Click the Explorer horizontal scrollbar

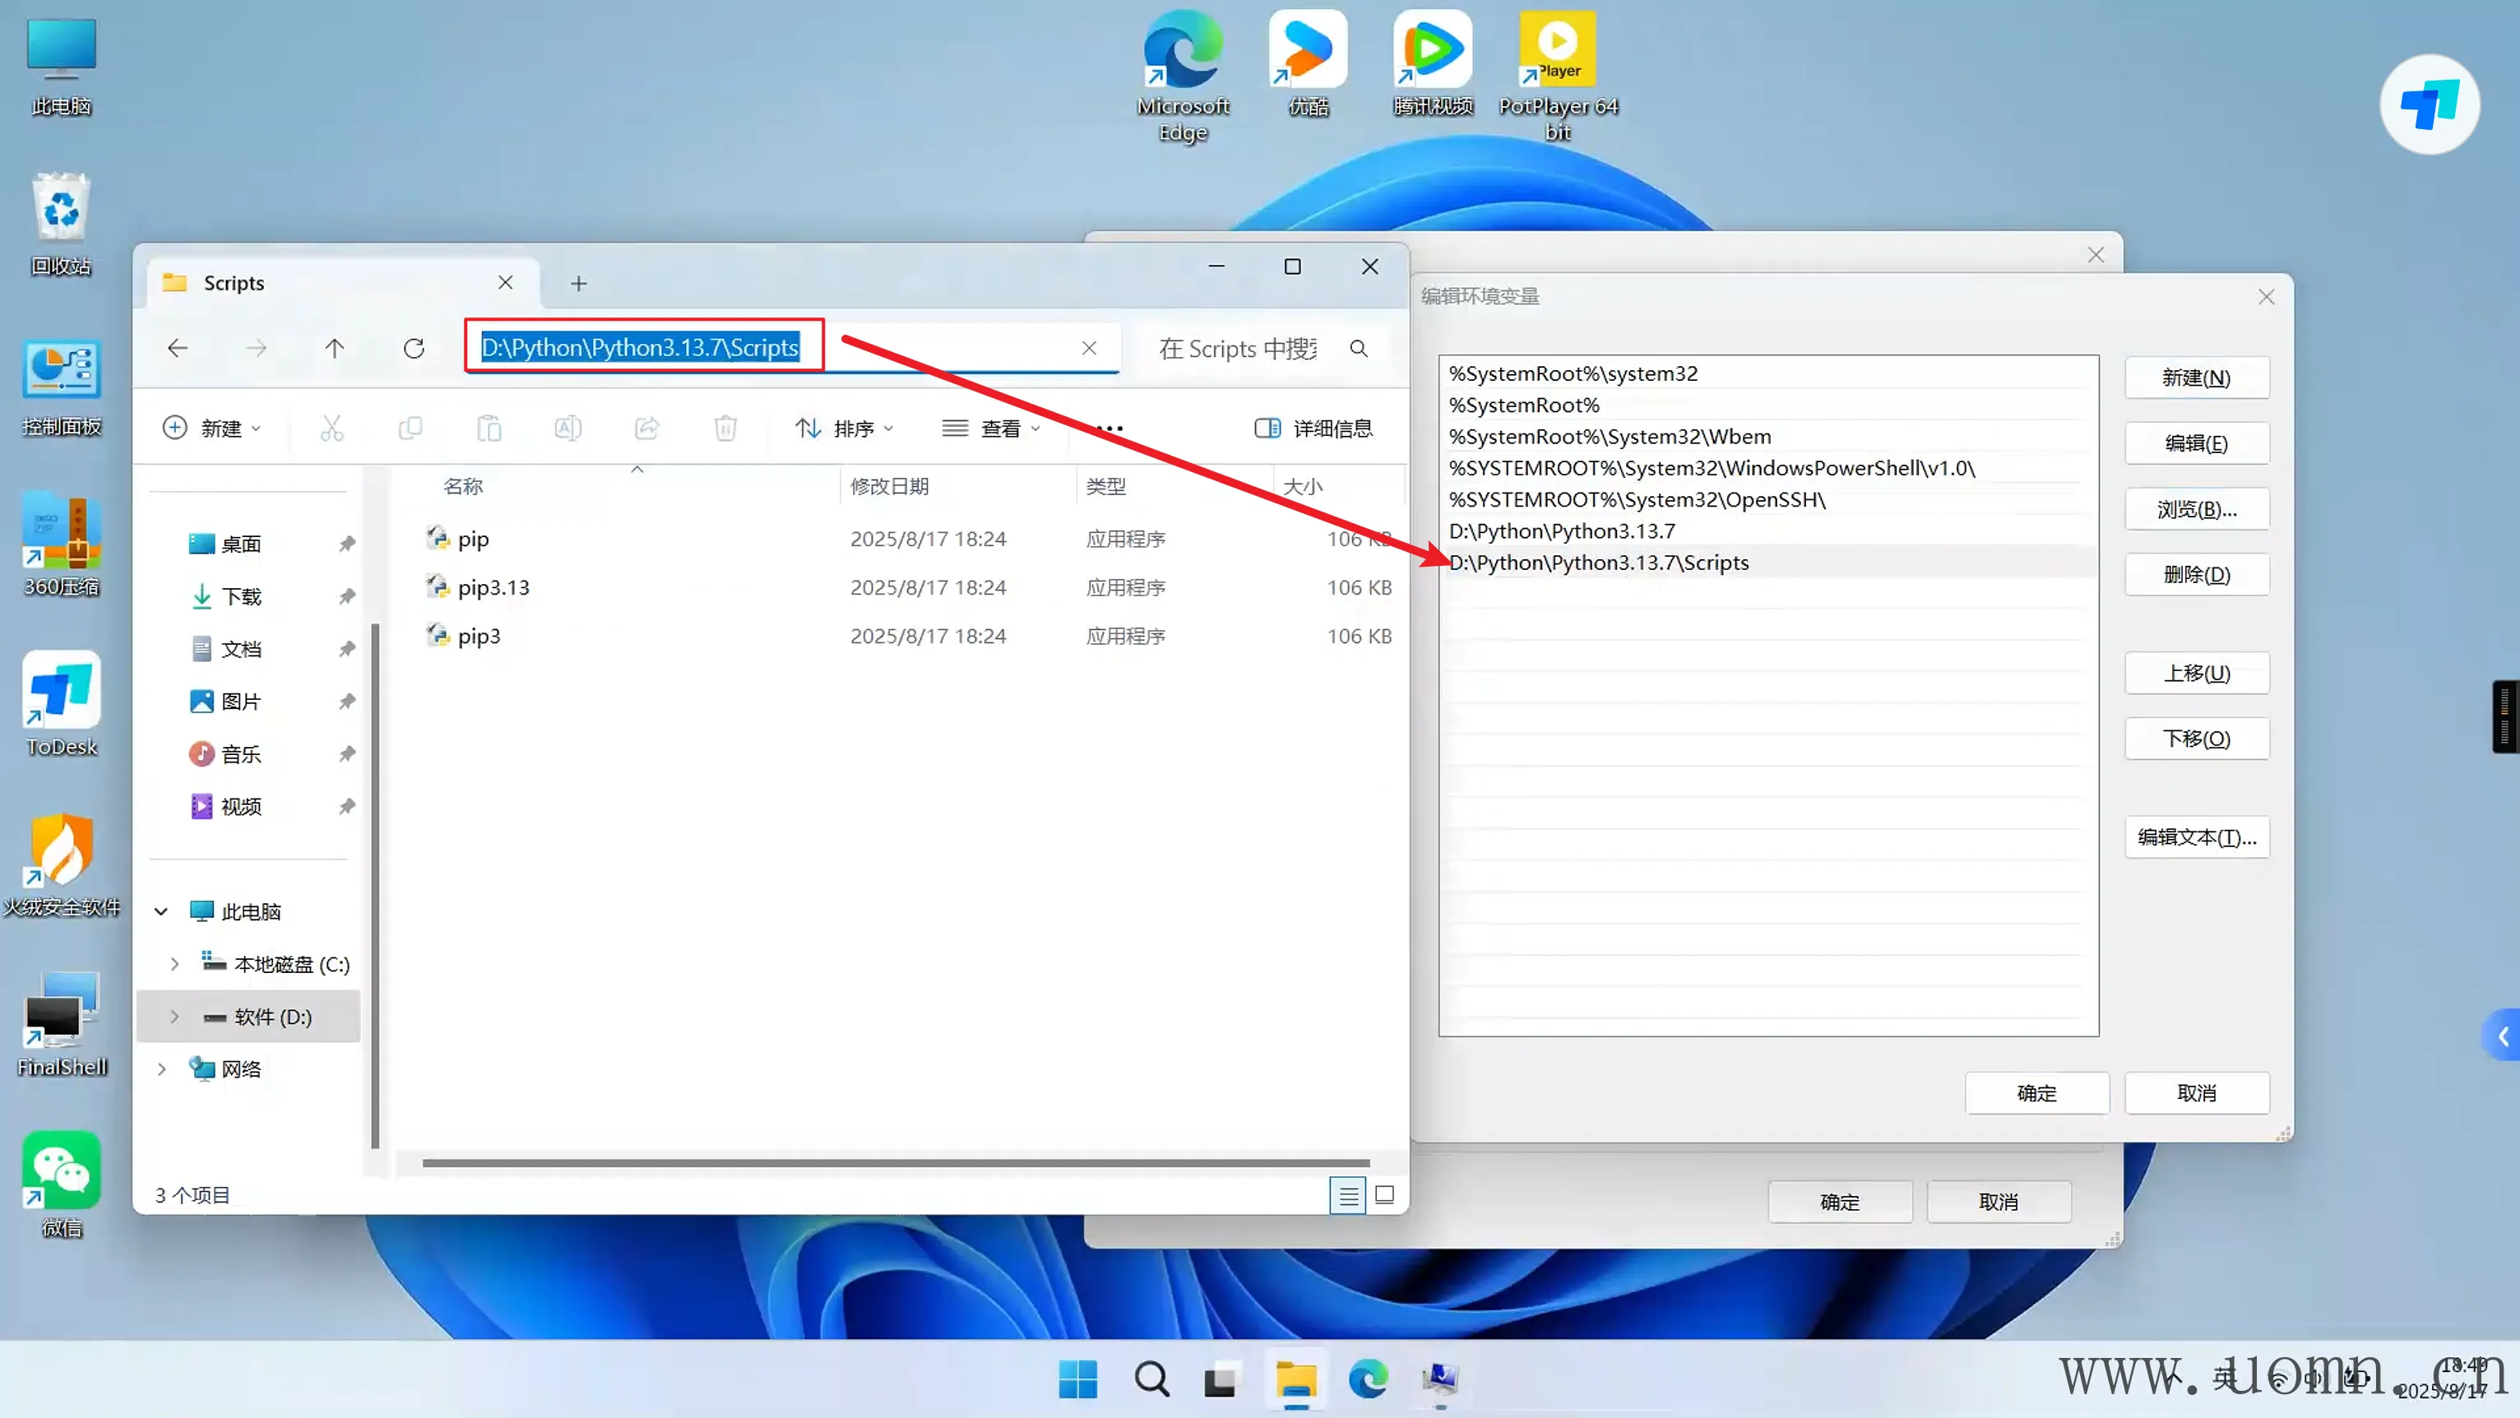[x=895, y=1164]
